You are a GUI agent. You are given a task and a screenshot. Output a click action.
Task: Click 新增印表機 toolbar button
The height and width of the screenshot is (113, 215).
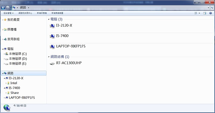click(x=42, y=13)
